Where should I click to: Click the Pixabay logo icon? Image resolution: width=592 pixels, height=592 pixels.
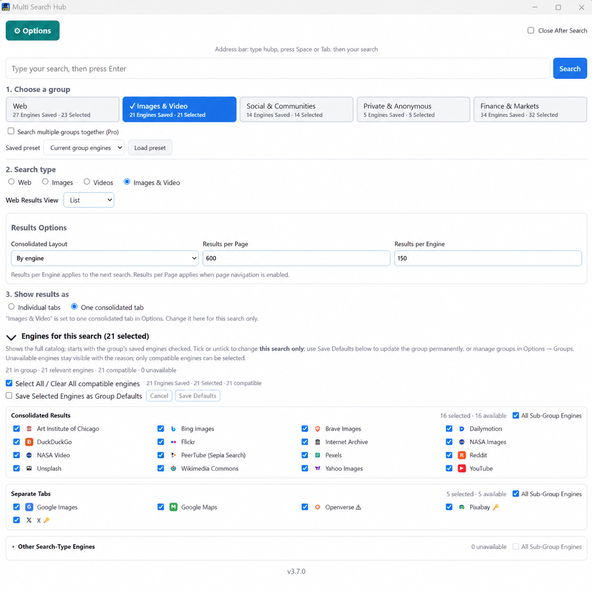coord(462,507)
